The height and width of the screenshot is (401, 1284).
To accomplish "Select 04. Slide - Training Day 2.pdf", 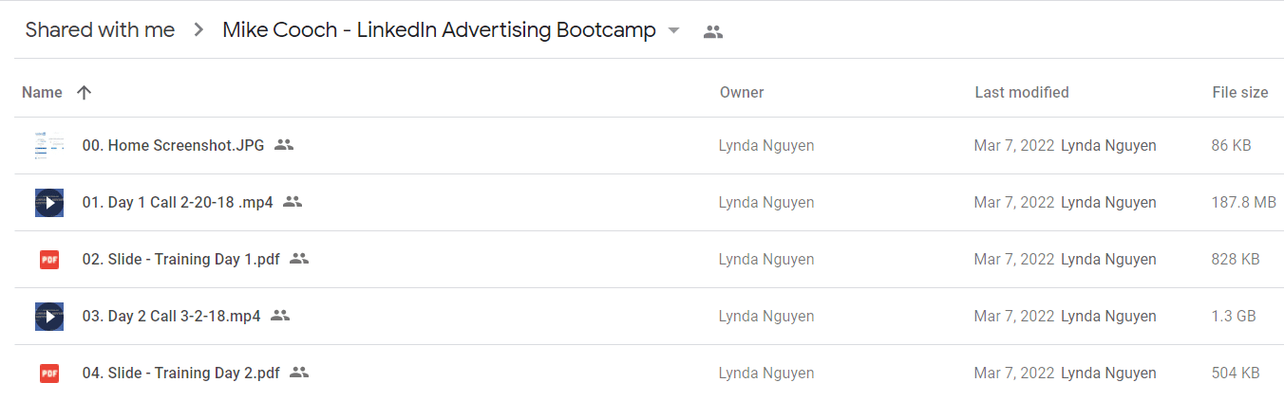I will (181, 373).
